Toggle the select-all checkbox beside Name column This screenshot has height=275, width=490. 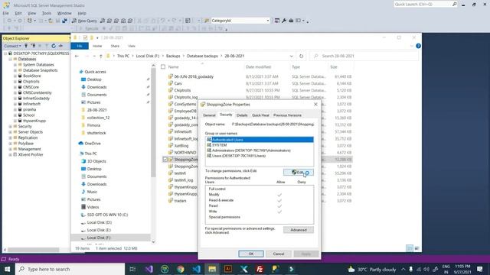pos(163,66)
